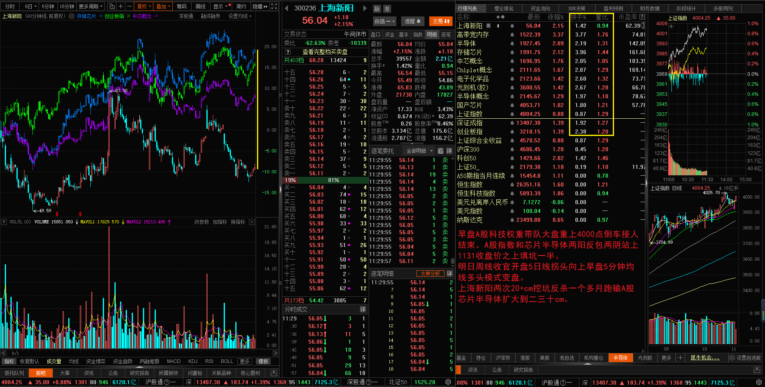Image resolution: width=765 pixels, height=387 pixels.
Task: Close the VOL indicator panel
Action: pyautogui.click(x=252, y=222)
